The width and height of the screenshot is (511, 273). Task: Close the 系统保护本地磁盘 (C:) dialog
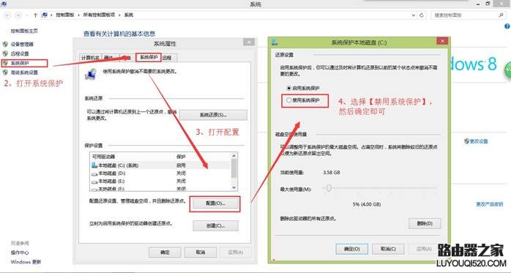(442, 41)
